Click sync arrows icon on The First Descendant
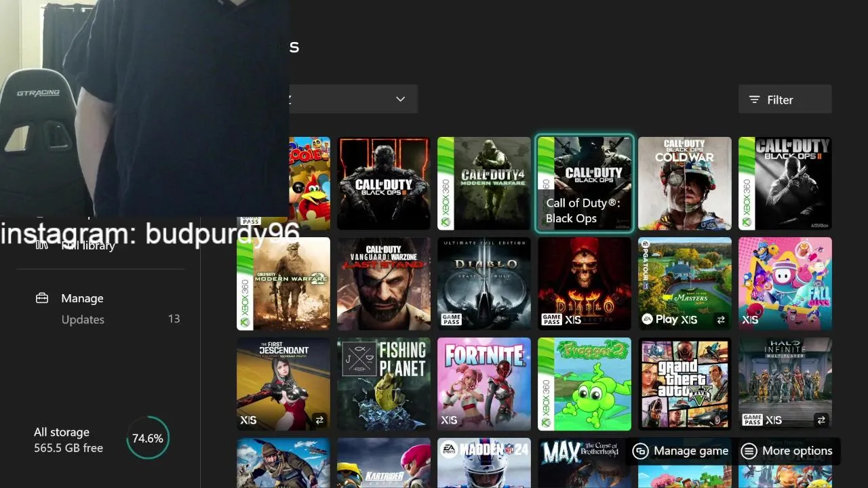Viewport: 868px width, 488px height. point(319,420)
